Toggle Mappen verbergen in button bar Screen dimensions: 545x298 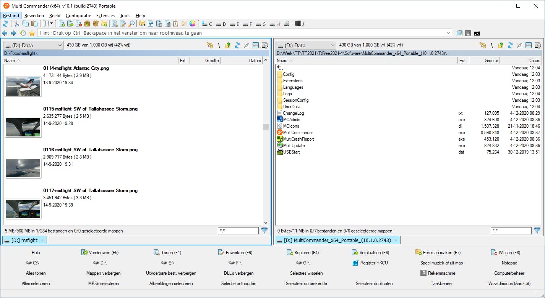pyautogui.click(x=103, y=273)
